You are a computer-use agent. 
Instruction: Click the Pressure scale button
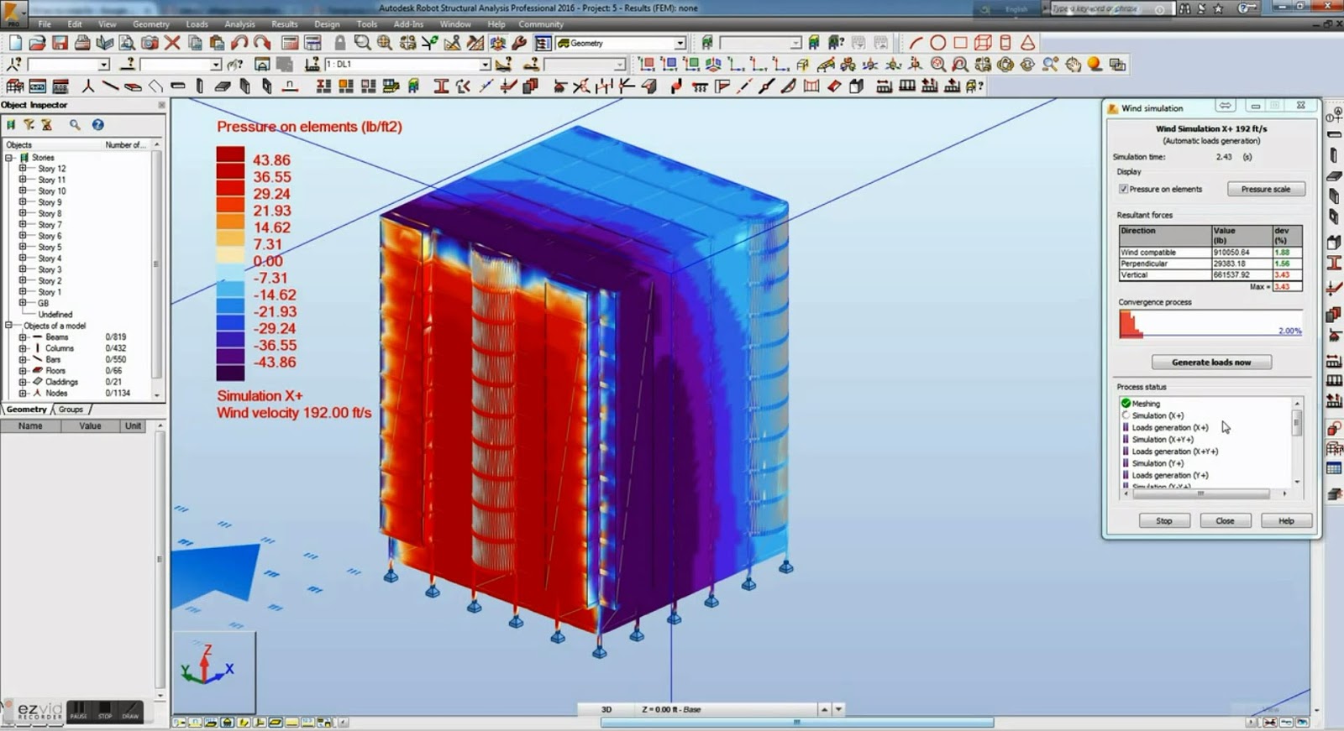tap(1265, 189)
